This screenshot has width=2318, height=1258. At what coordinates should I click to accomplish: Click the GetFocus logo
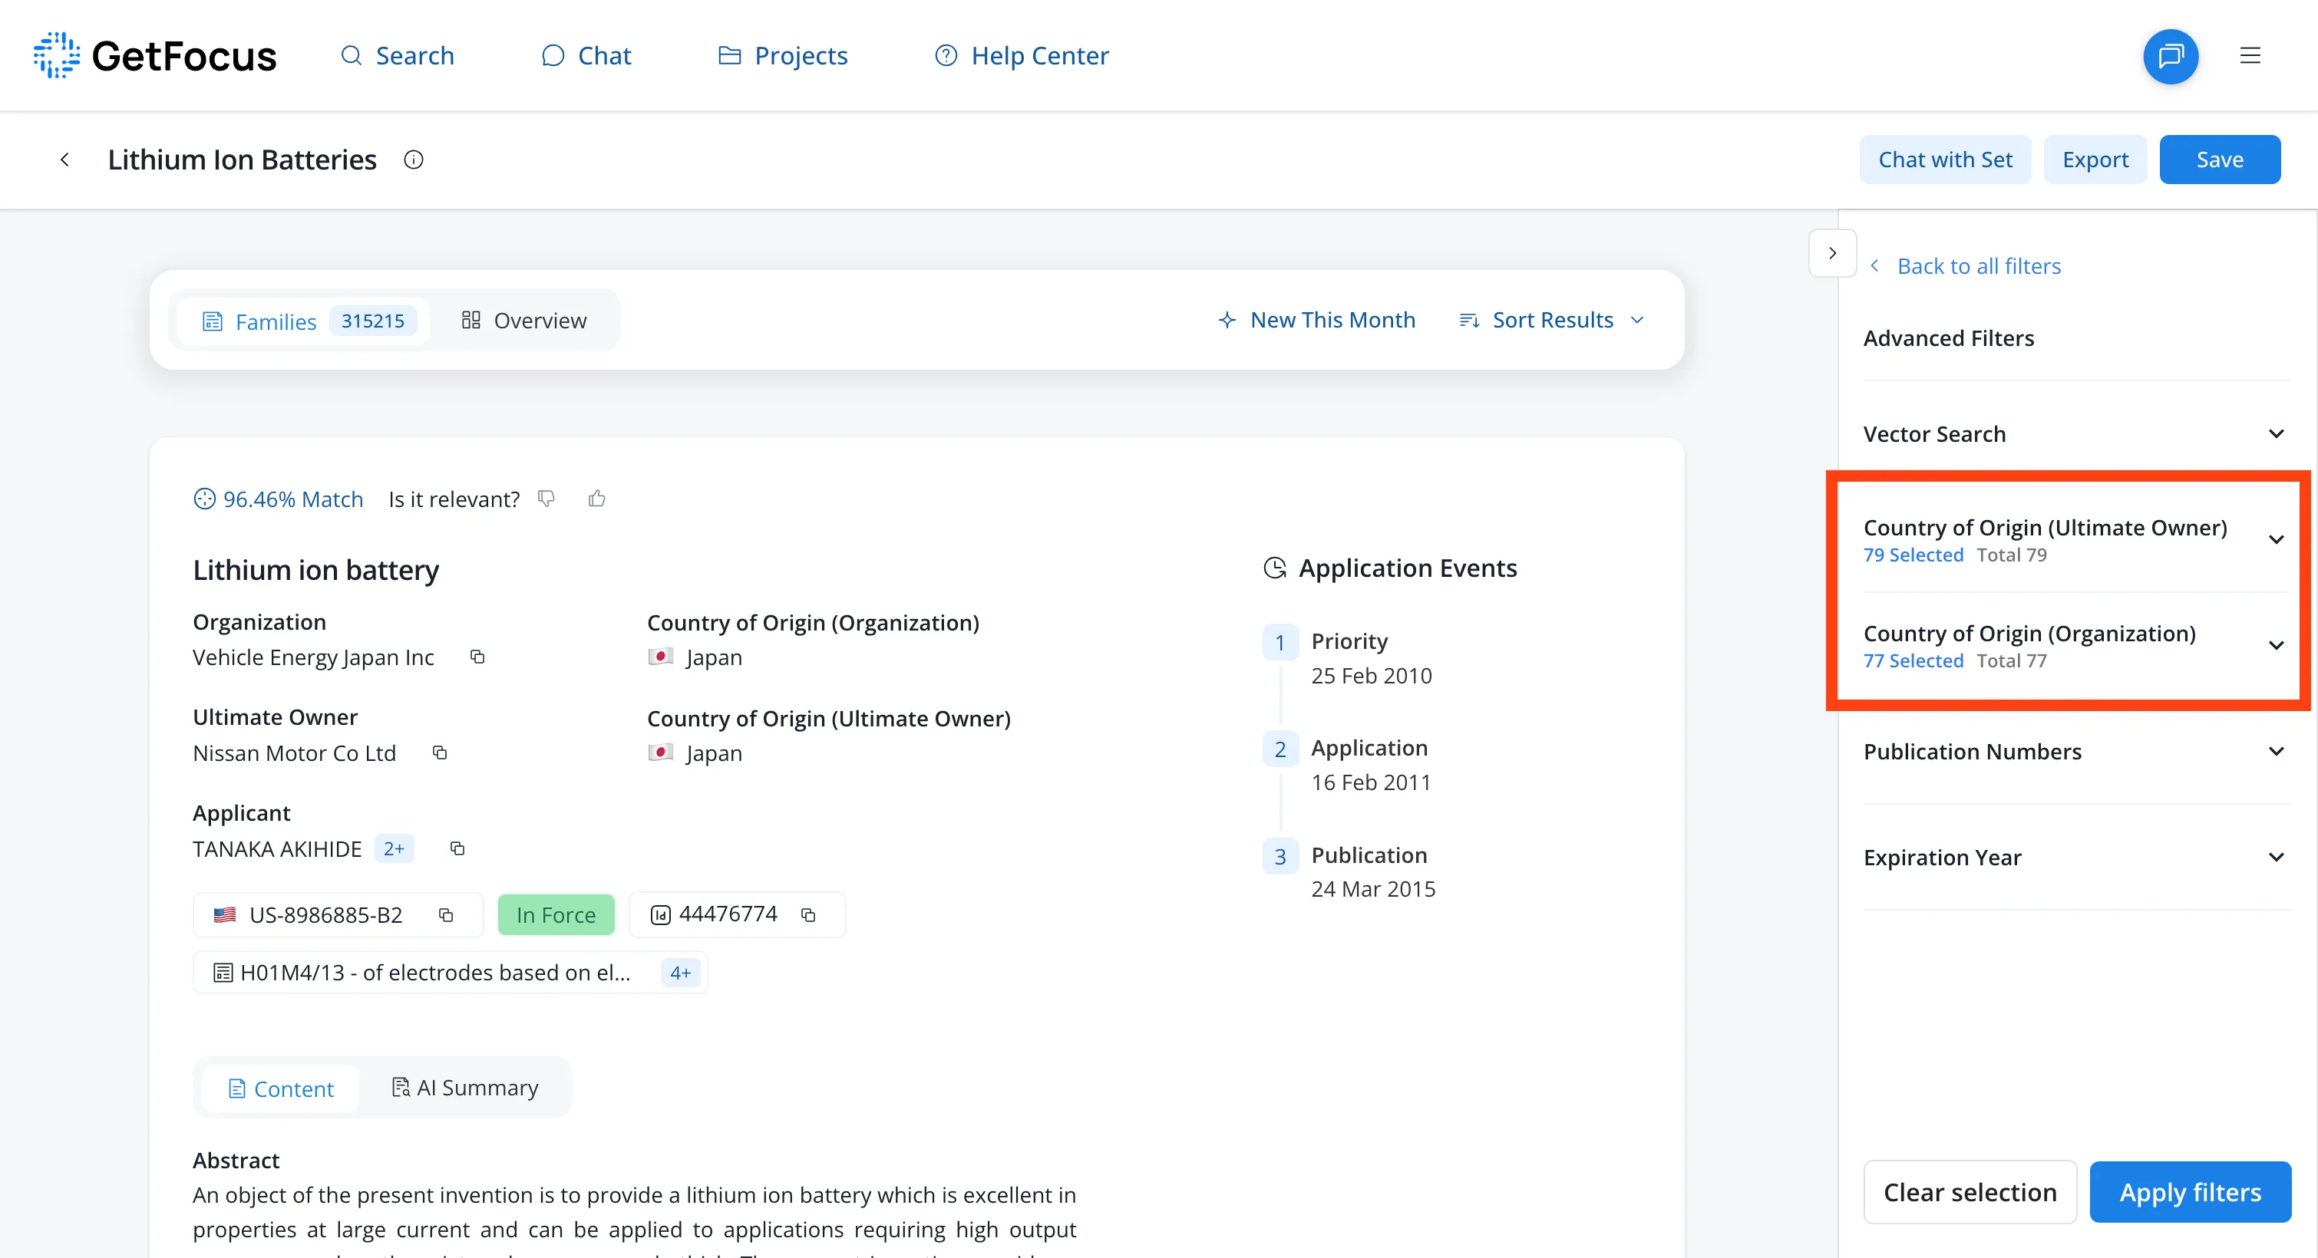coord(155,56)
